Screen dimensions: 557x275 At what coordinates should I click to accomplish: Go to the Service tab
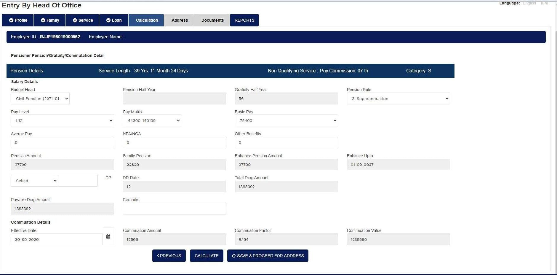82,20
